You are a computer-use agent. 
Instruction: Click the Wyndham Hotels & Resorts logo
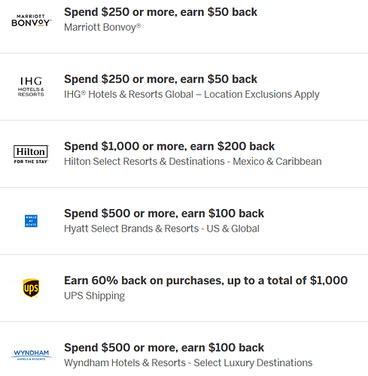pyautogui.click(x=32, y=355)
